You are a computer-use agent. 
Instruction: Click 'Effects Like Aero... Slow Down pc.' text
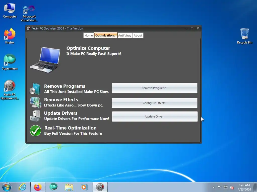coord(74,105)
